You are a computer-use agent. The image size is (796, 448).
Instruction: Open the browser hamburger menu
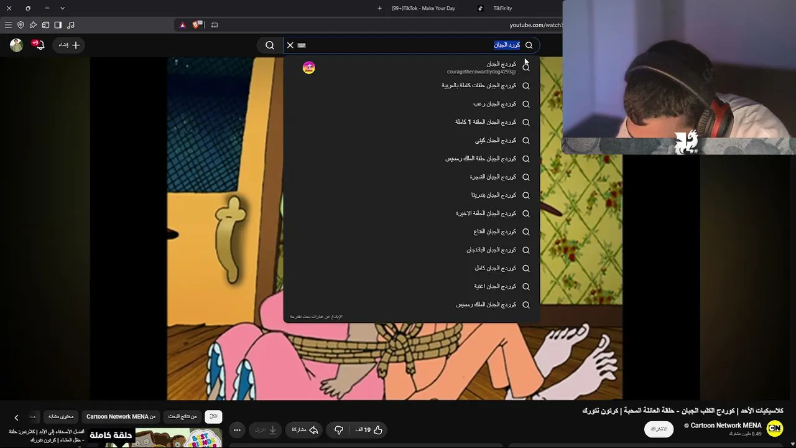click(x=8, y=25)
